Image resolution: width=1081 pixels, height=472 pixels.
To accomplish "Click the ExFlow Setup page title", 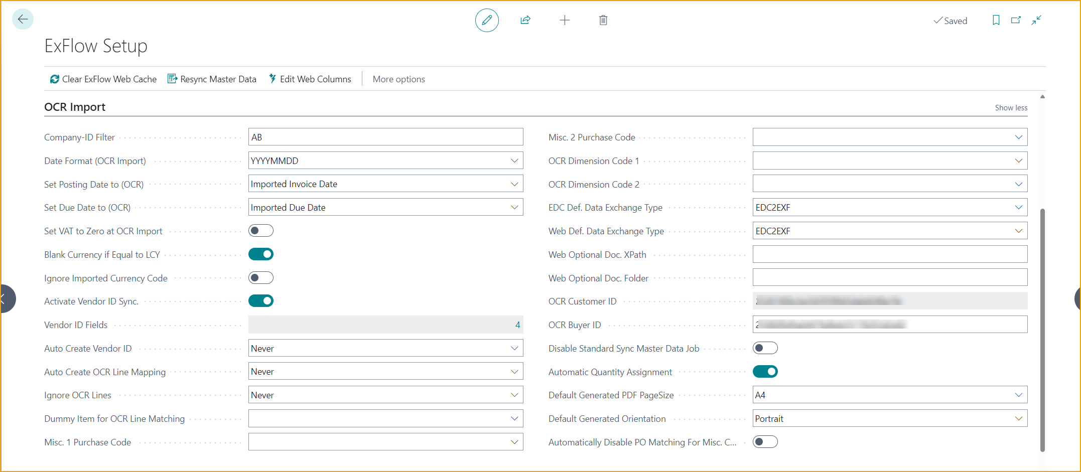I will [x=96, y=46].
